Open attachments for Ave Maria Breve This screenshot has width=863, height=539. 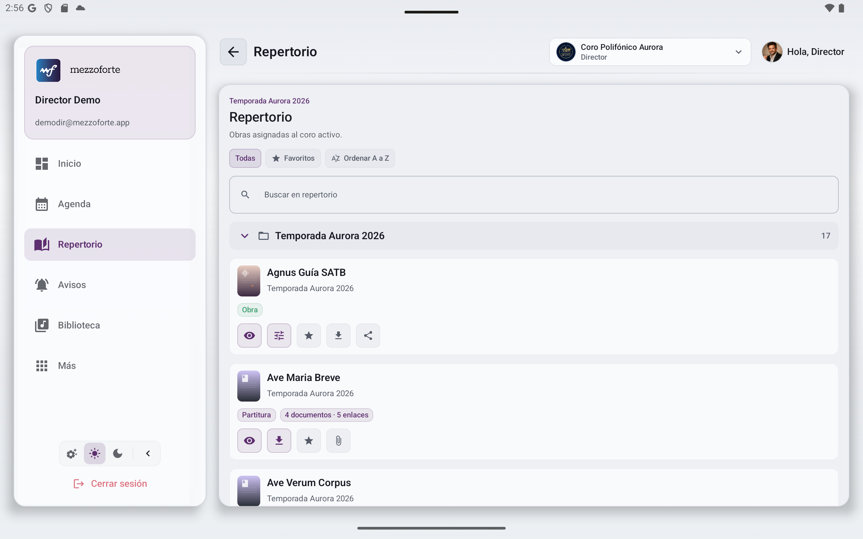338,441
